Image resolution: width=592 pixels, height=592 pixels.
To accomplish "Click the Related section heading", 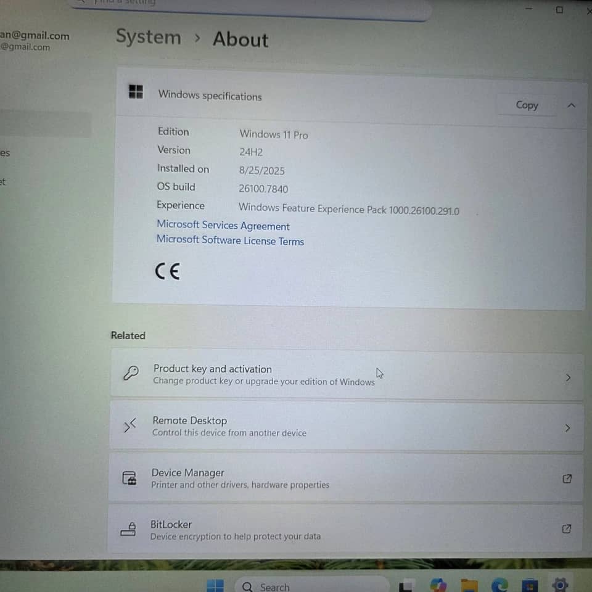I will [x=128, y=335].
